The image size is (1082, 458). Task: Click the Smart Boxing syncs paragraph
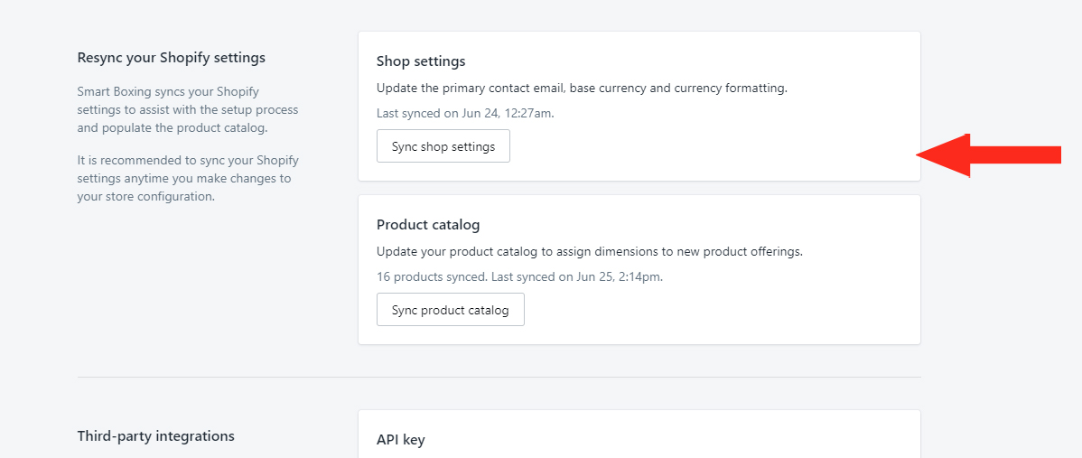click(x=188, y=109)
